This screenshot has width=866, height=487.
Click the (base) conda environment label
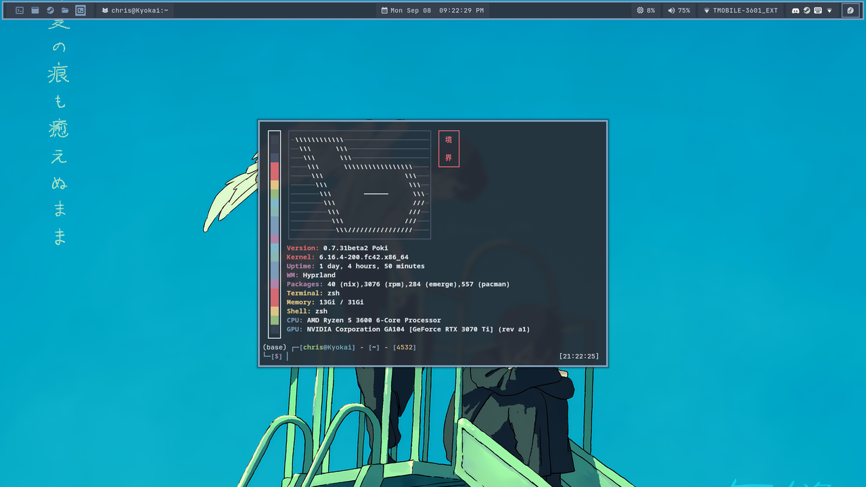(274, 348)
